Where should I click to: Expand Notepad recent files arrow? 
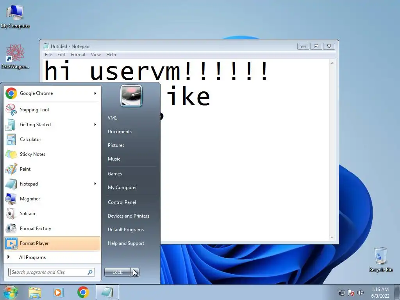click(95, 184)
